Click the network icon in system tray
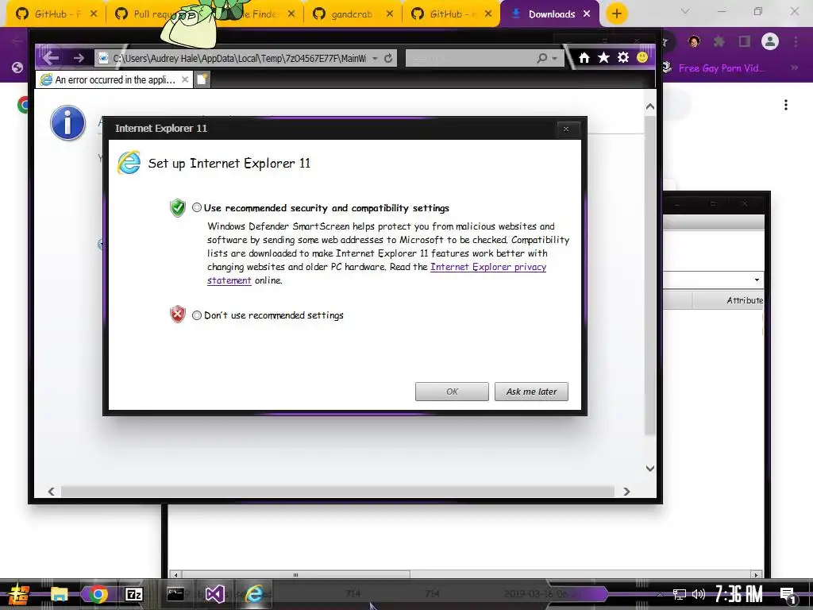Viewport: 813px width, 610px height. 679,594
